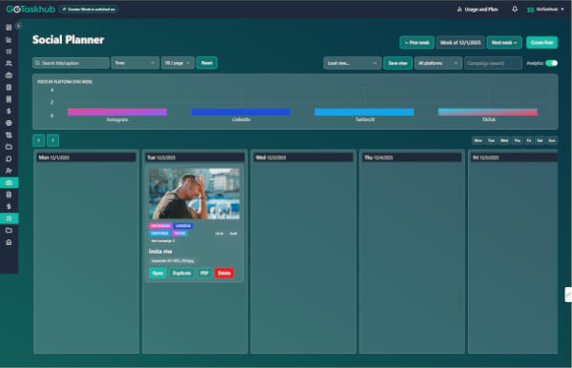Screen dimensions: 572x368
Task: Toggle the Sat day chip
Action: pyautogui.click(x=540, y=140)
